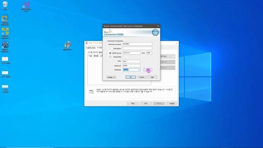The width and height of the screenshot is (263, 148).
Task: Click 이름 column header in DSN list
Action: 90,56
